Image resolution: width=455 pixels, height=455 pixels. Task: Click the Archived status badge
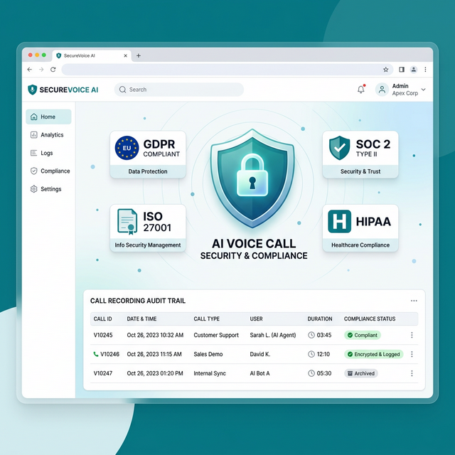point(361,373)
